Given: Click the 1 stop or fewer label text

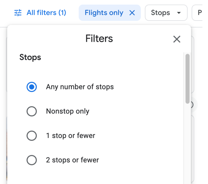Looking at the screenshot, I should click(x=71, y=136).
